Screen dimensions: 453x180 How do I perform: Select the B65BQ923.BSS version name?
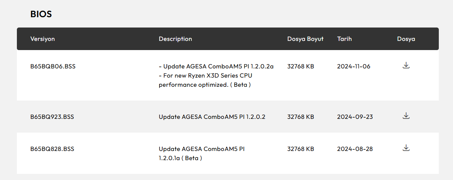coord(52,117)
